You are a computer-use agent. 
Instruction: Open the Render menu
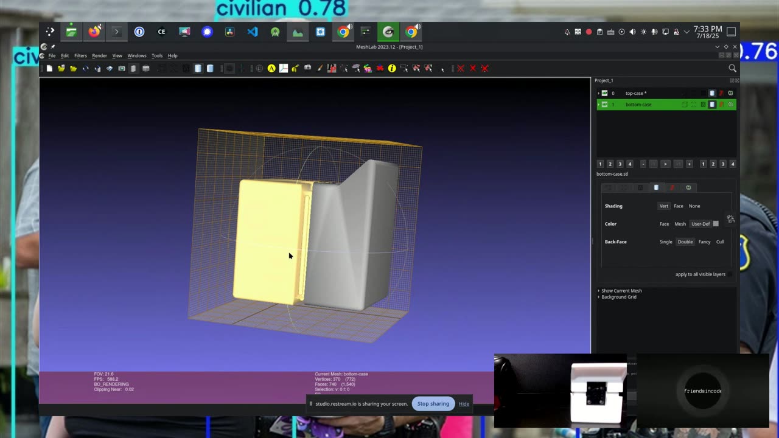(99, 56)
